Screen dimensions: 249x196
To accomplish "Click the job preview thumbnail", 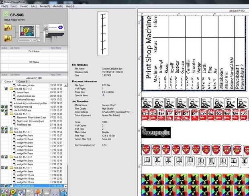I will click(103, 34).
